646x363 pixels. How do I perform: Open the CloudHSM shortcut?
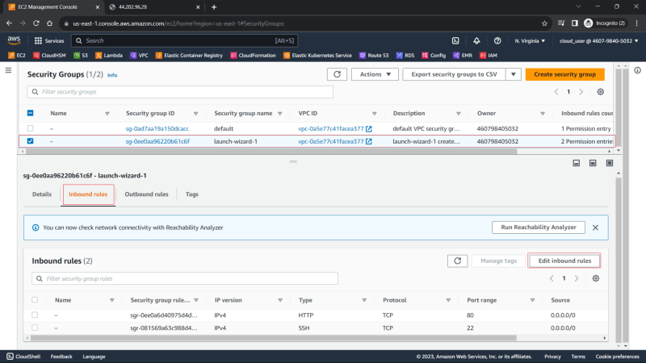(x=49, y=55)
